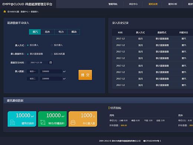The width and height of the screenshot is (193, 145).
Task: Open 项目中心 in the top navigation
Action: click(133, 4)
